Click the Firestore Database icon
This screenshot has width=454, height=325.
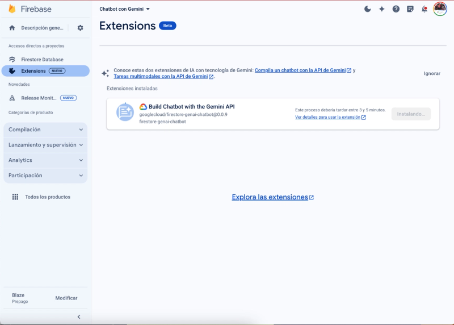(12, 60)
